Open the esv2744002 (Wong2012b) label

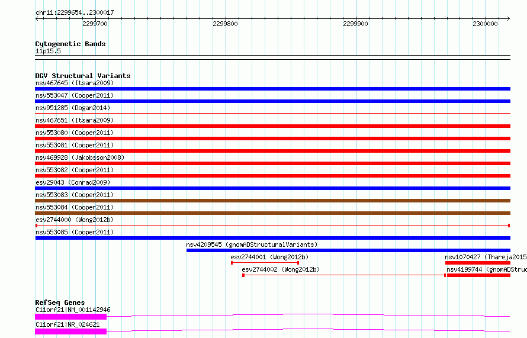[281, 269]
